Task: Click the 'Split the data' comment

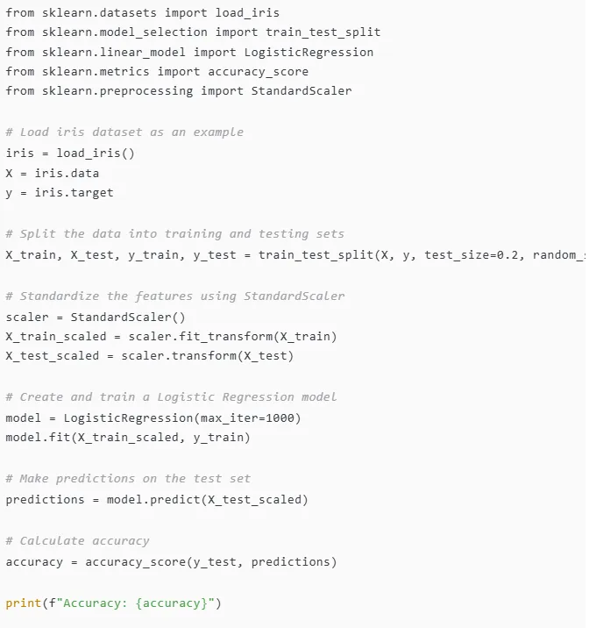Action: coord(175,234)
